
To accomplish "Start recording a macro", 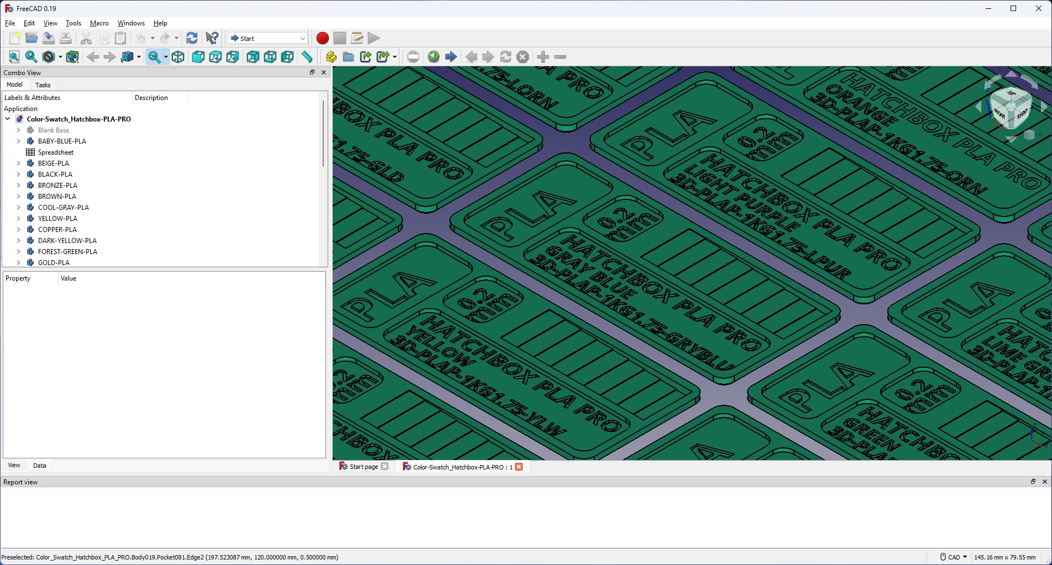I will (322, 38).
